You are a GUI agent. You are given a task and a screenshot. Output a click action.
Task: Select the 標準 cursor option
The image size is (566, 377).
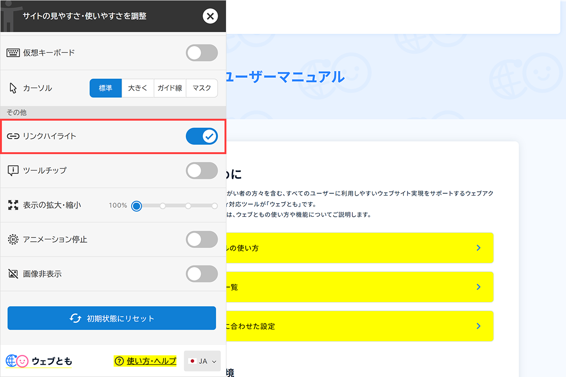click(105, 88)
